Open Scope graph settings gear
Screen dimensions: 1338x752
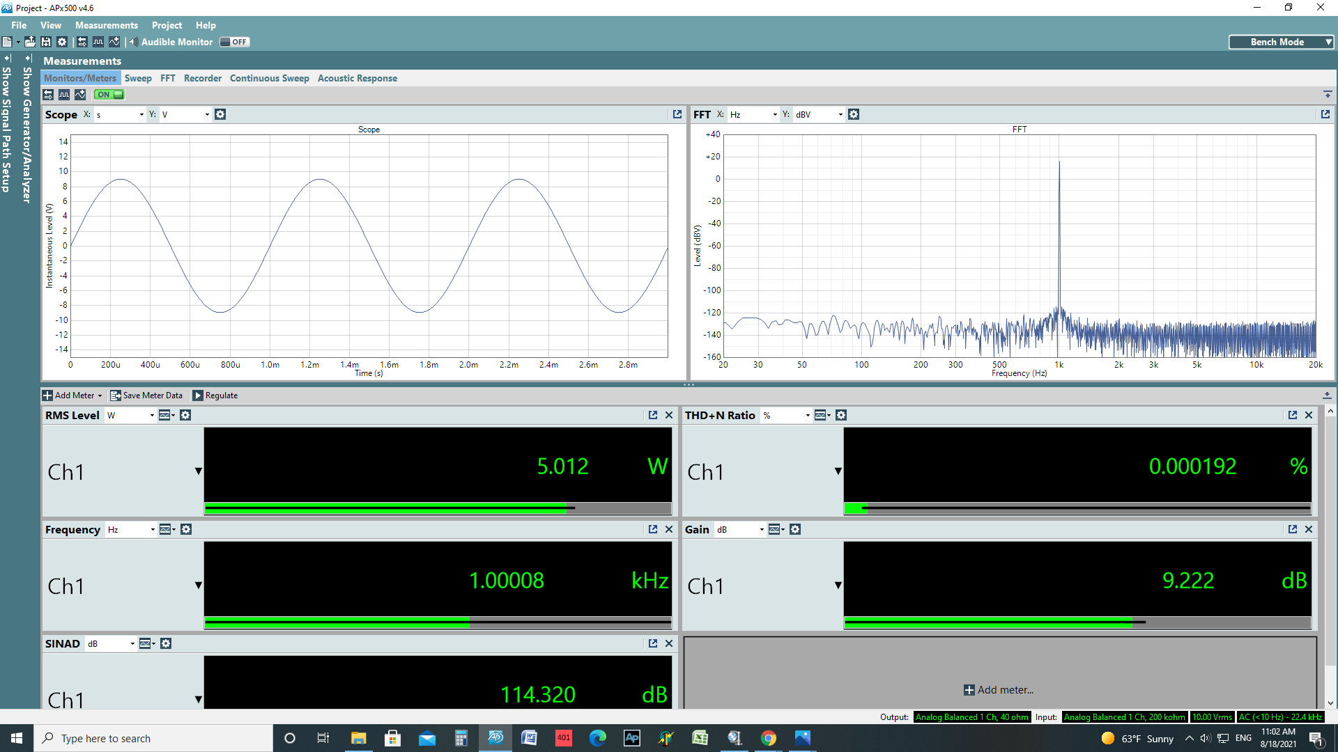click(x=220, y=114)
